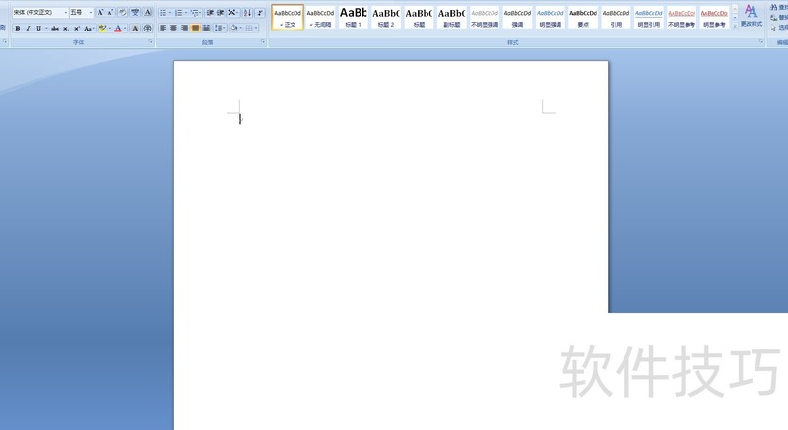Open the Paragraph dialog launcher
This screenshot has height=430, width=788.
[263, 42]
